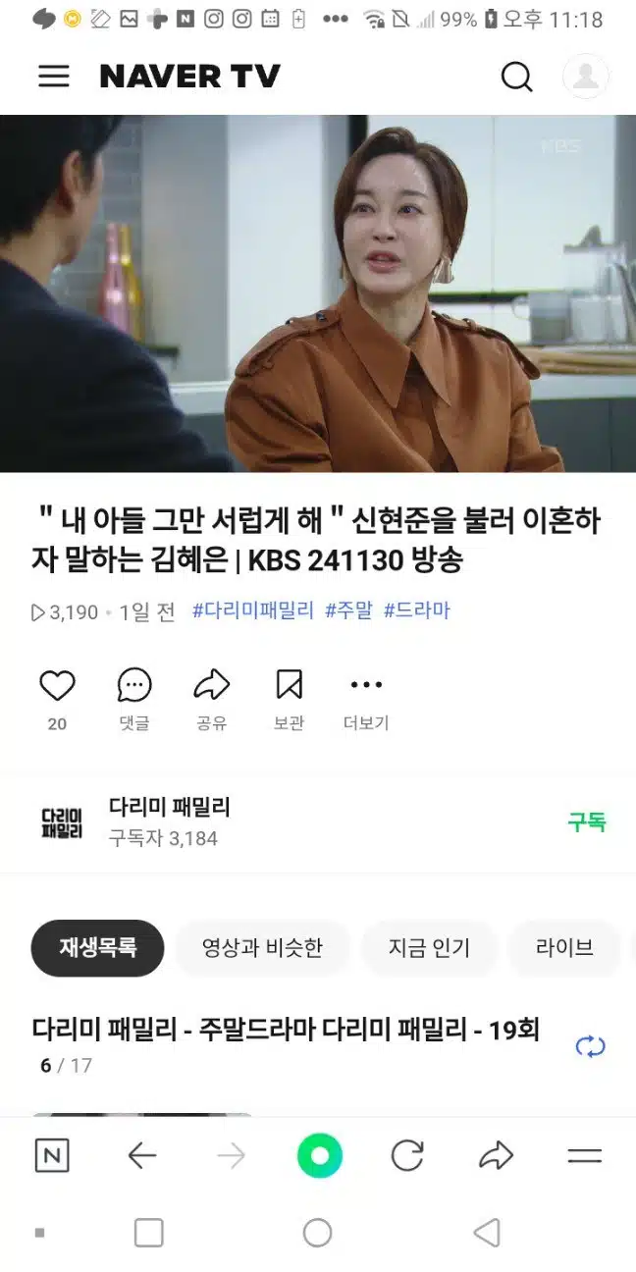Tap the search magnifier icon
This screenshot has height=1272, width=636.
[x=516, y=77]
